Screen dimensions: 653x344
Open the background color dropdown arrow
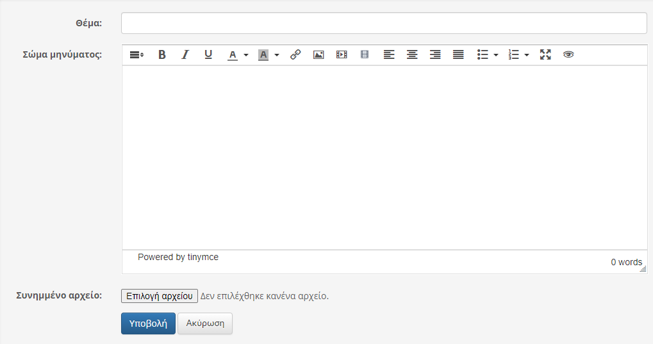tap(277, 55)
